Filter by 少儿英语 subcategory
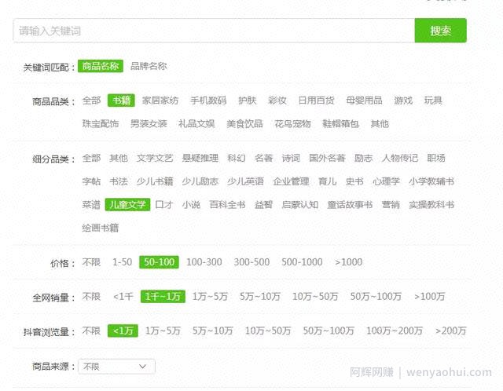 (246, 181)
